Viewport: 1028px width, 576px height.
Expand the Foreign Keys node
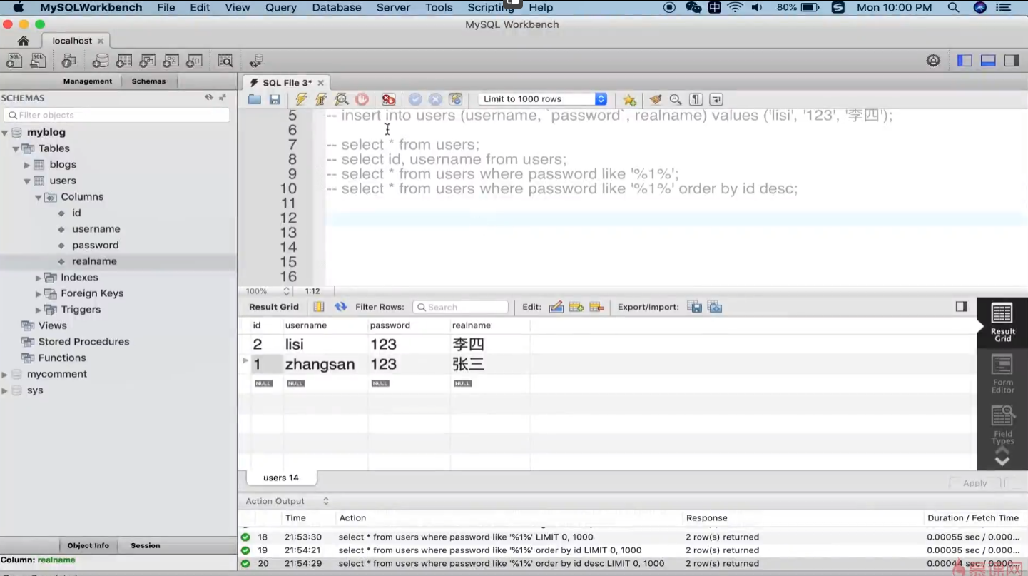[x=39, y=293]
